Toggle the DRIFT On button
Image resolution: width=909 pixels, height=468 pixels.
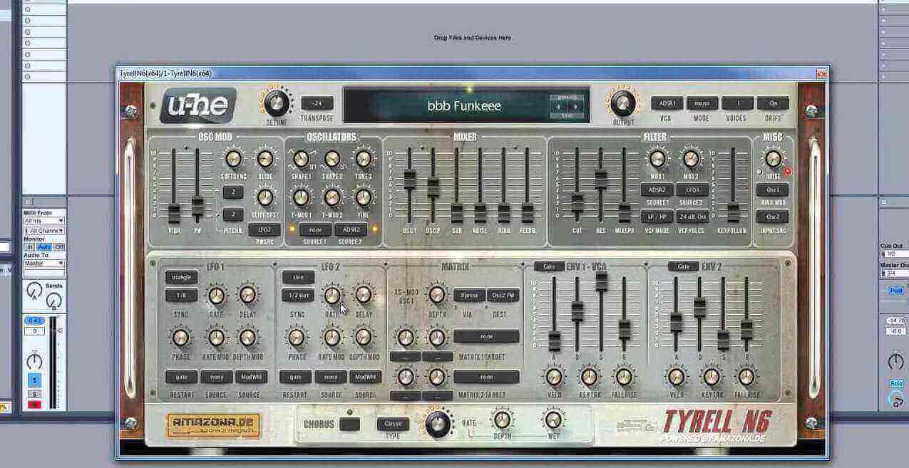point(773,103)
